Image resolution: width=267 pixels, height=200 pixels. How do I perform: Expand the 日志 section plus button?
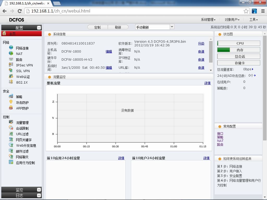pyautogui.click(x=39, y=195)
